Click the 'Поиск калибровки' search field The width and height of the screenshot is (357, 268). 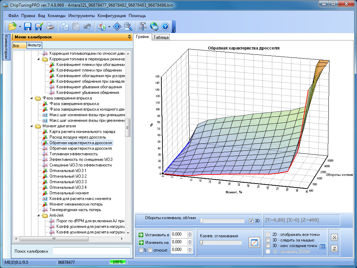point(91,251)
